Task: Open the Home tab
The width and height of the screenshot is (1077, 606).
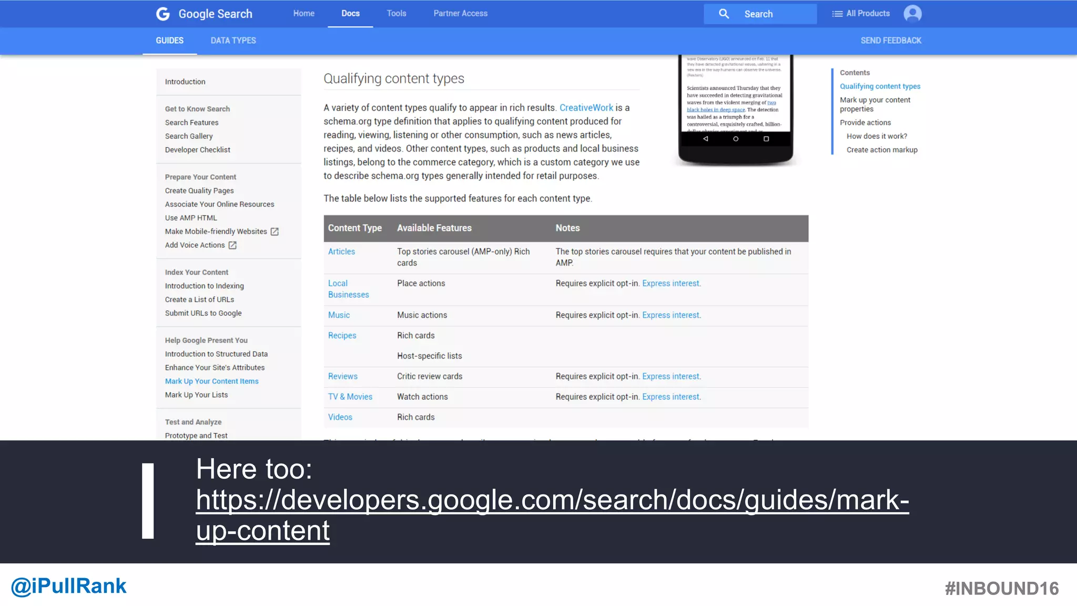Action: (x=304, y=14)
